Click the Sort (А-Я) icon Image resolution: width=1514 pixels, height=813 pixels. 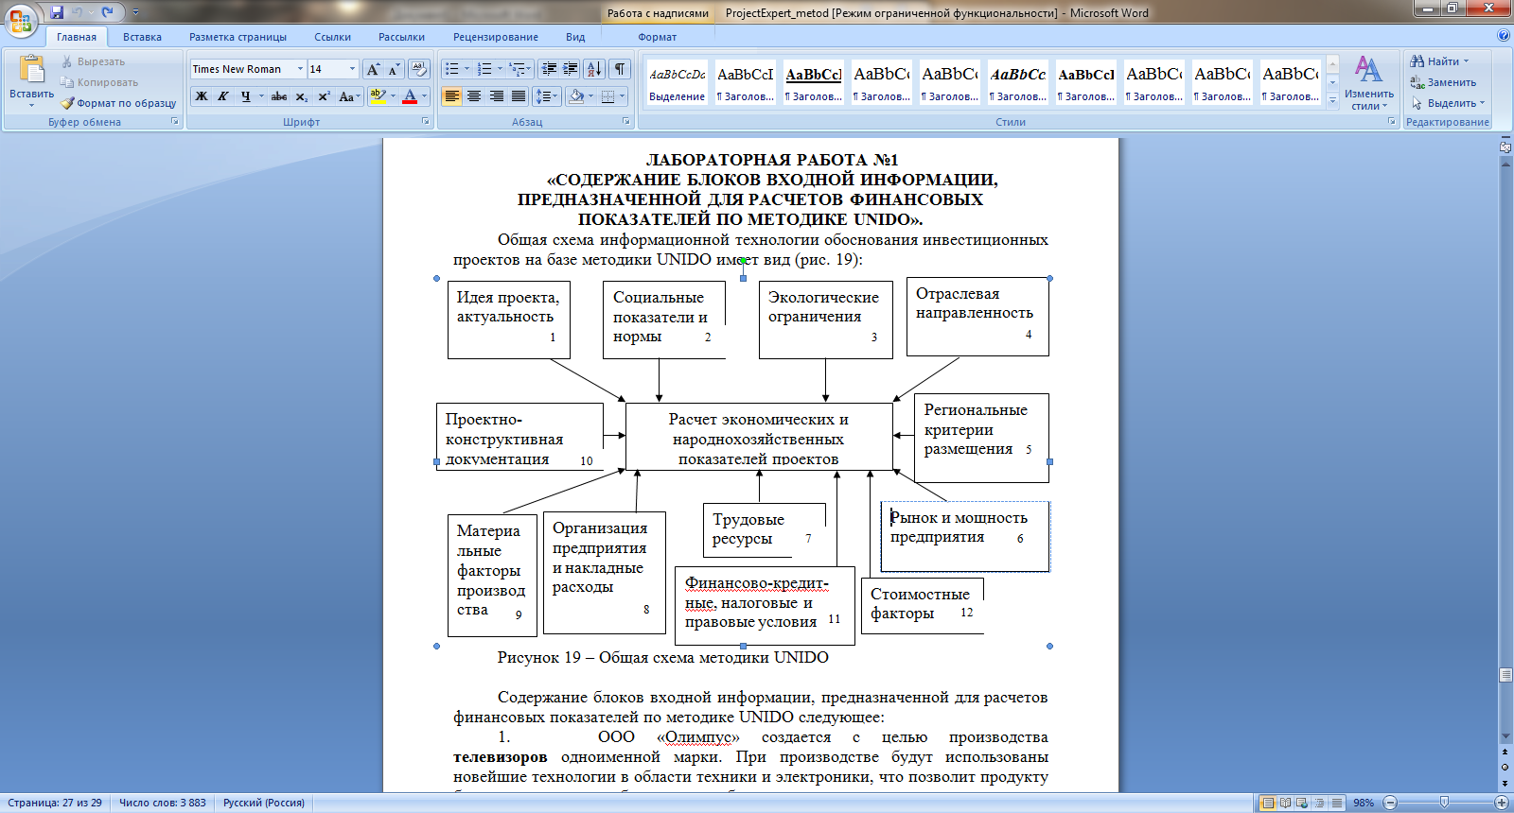pos(594,69)
